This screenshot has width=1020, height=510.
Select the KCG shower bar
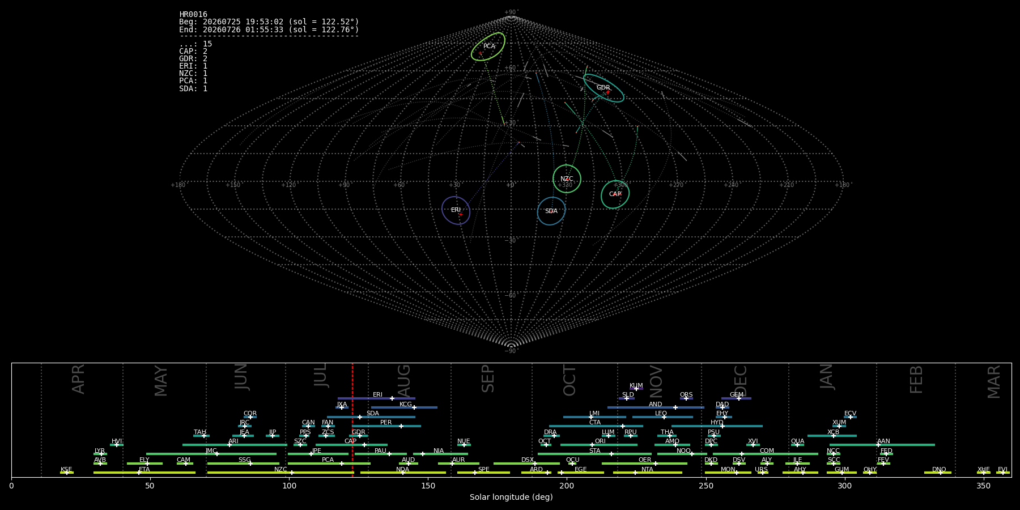404,407
